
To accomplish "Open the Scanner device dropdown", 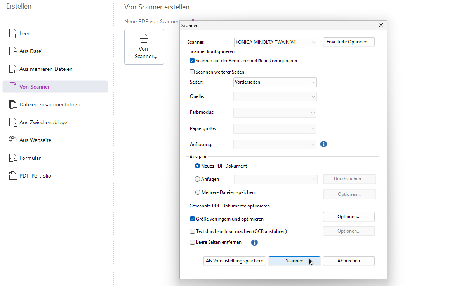I will click(275, 42).
